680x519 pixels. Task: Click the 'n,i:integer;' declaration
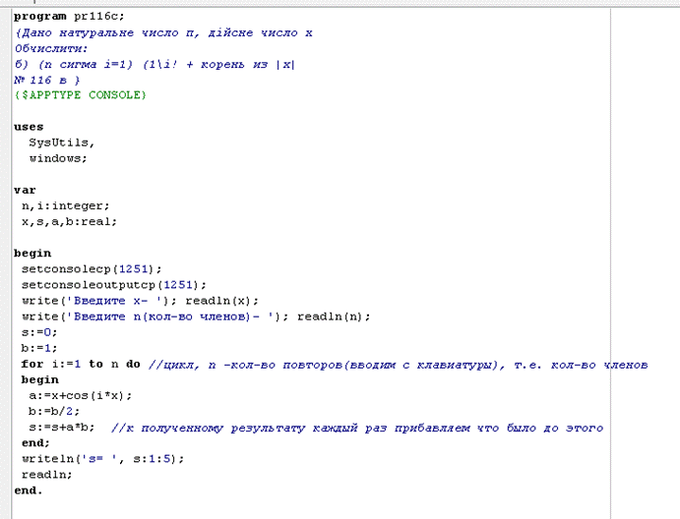click(66, 206)
